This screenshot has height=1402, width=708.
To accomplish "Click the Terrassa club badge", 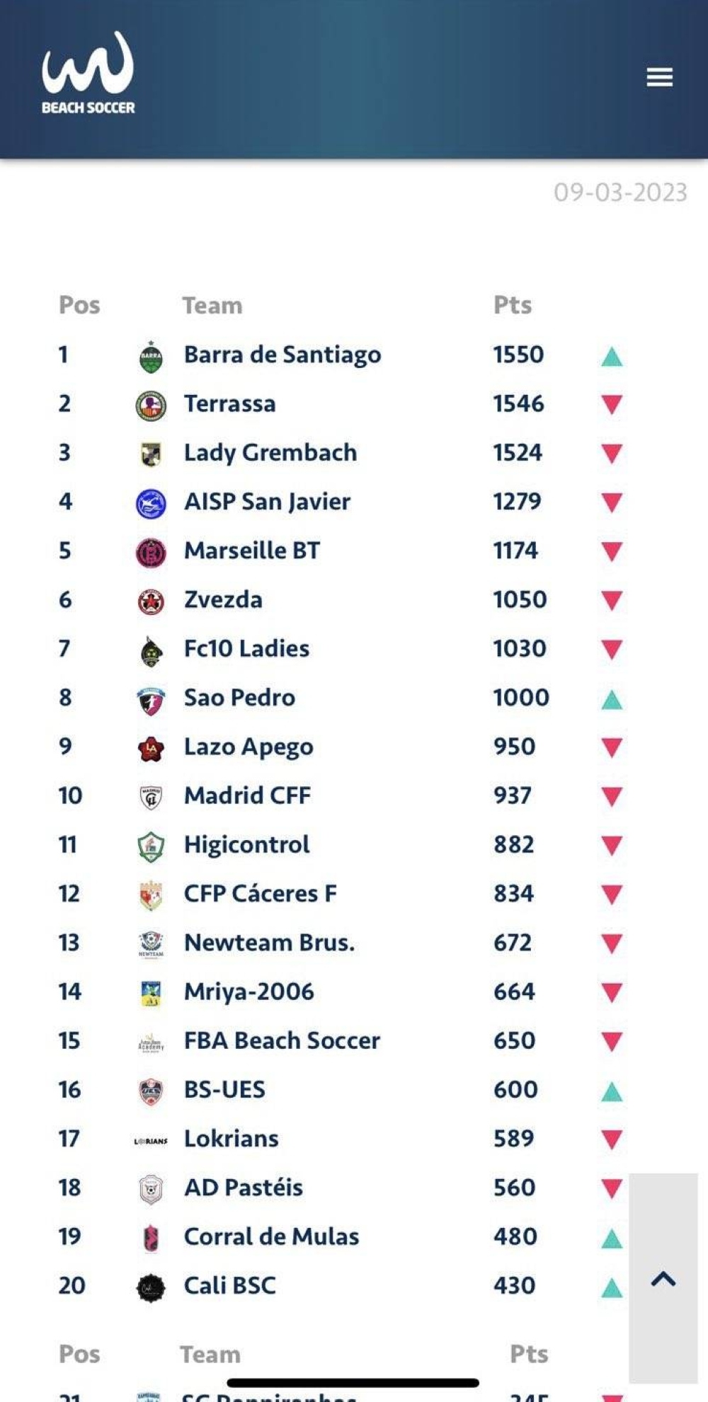I will 151,406.
